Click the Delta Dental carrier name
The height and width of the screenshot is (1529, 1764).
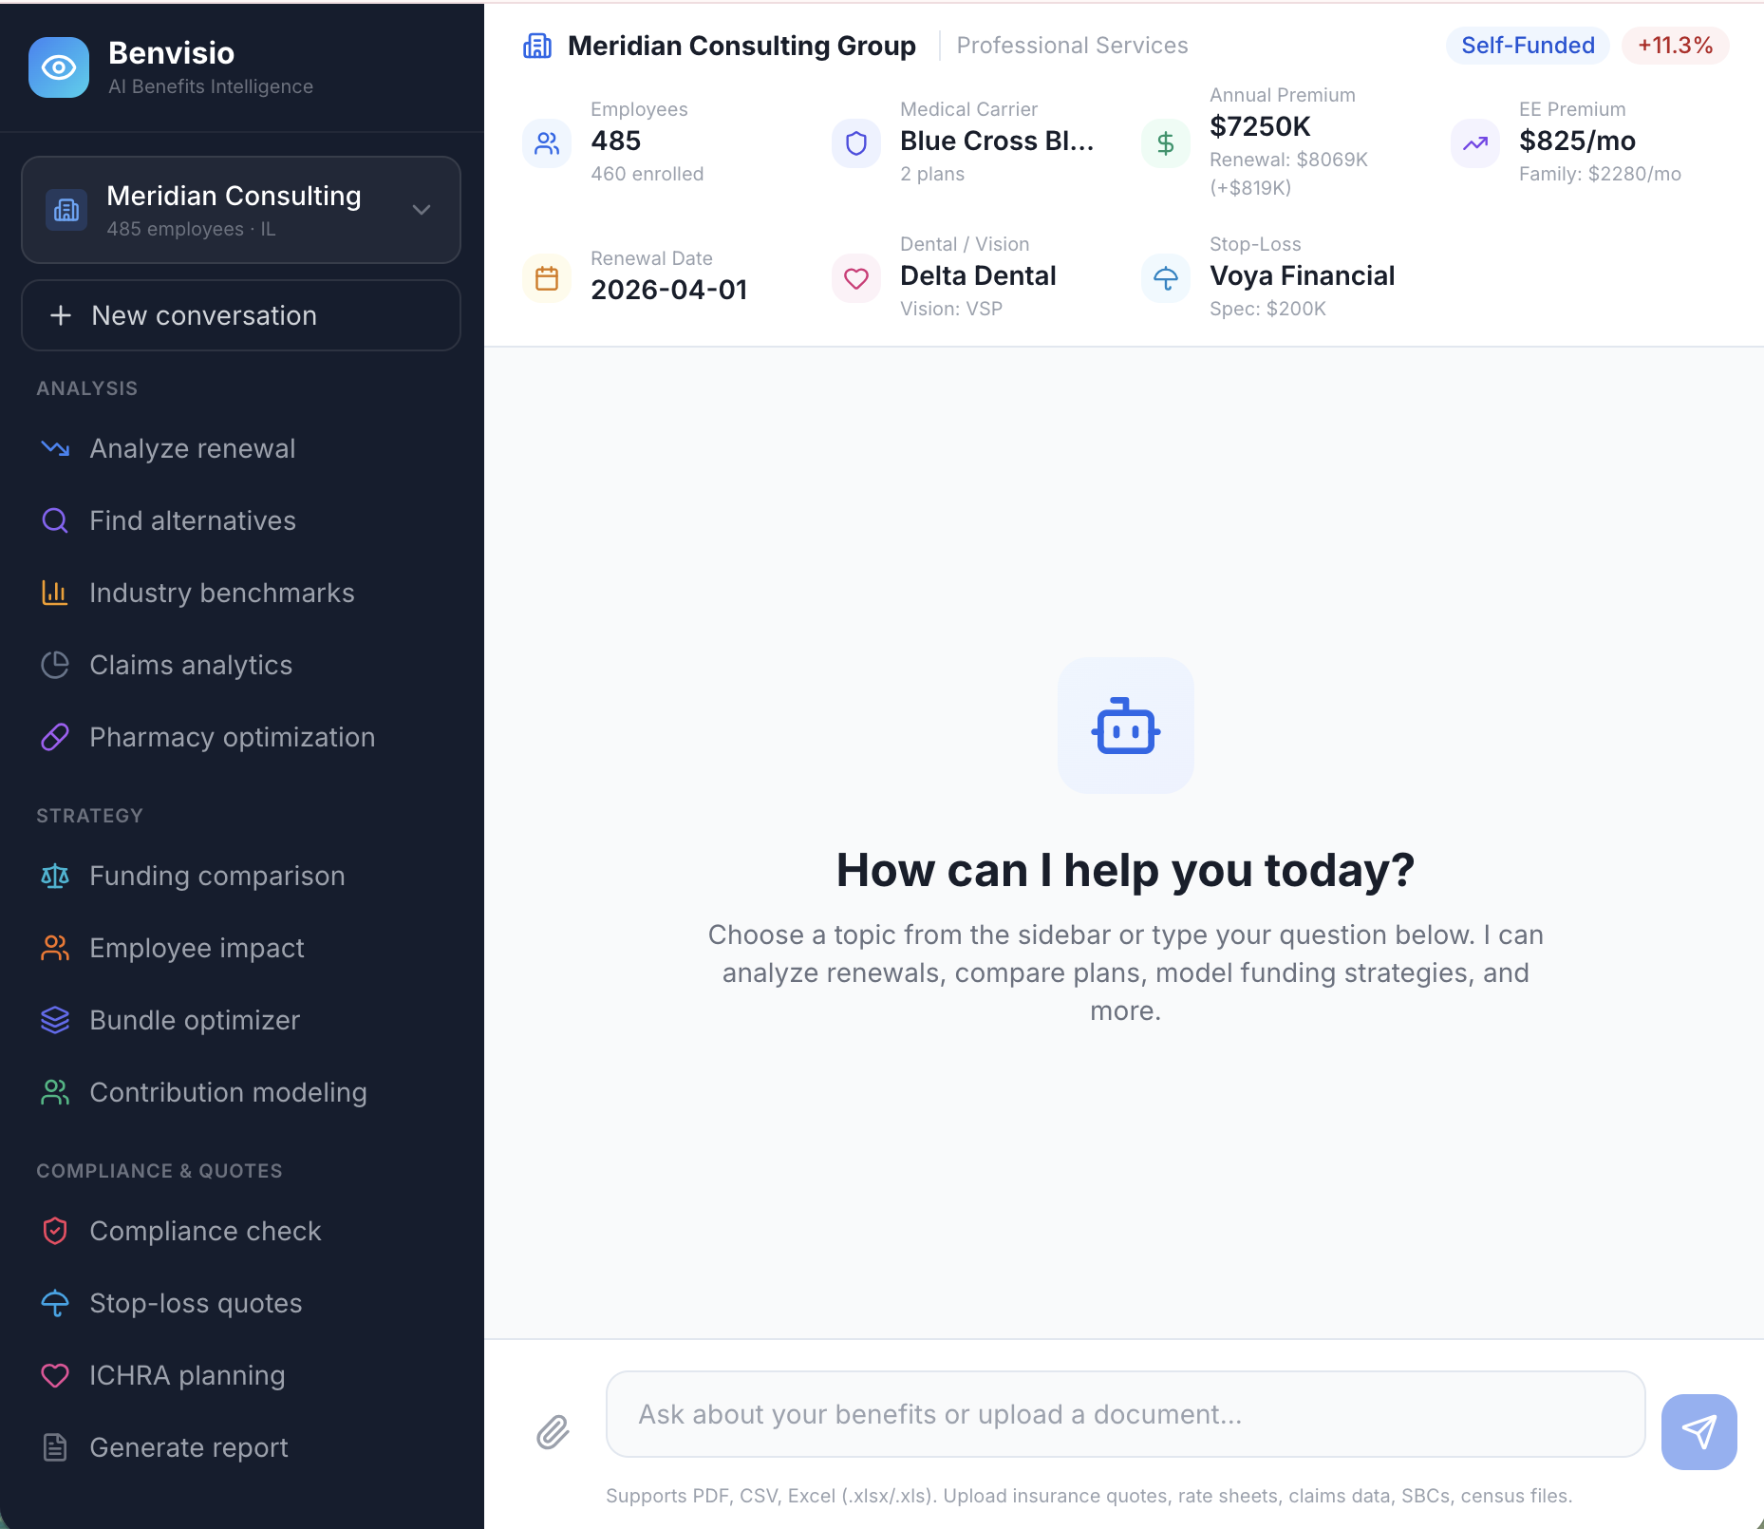click(x=978, y=275)
